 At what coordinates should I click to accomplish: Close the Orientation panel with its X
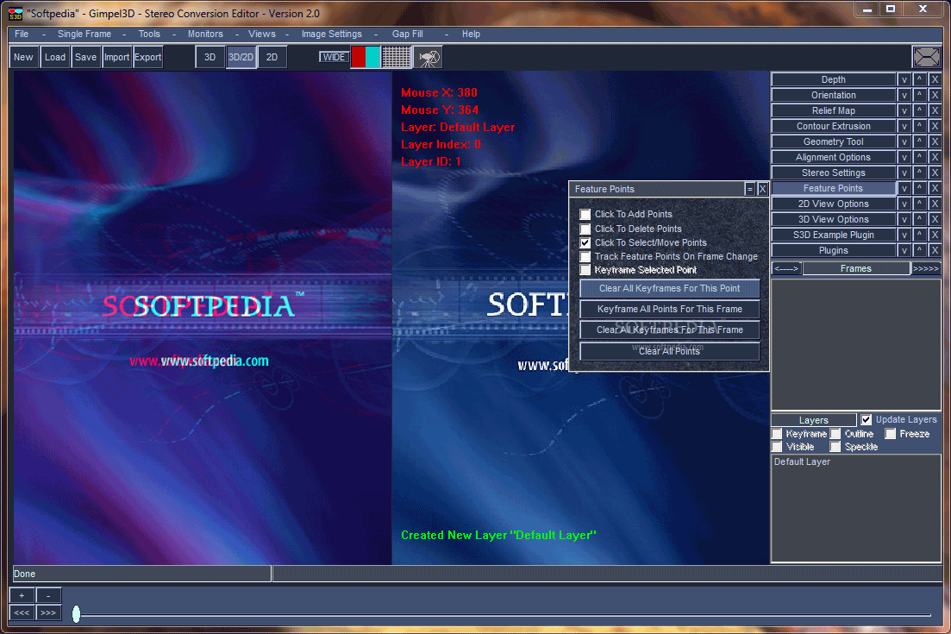tap(935, 95)
